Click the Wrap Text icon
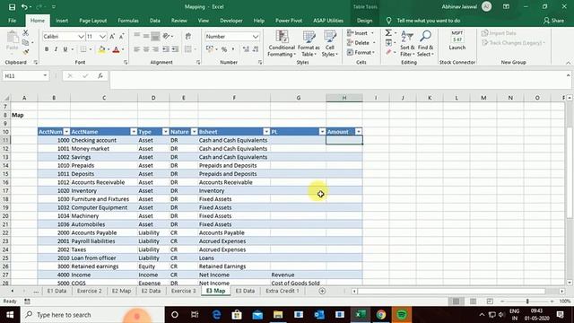This screenshot has height=323, width=574. pos(188,36)
